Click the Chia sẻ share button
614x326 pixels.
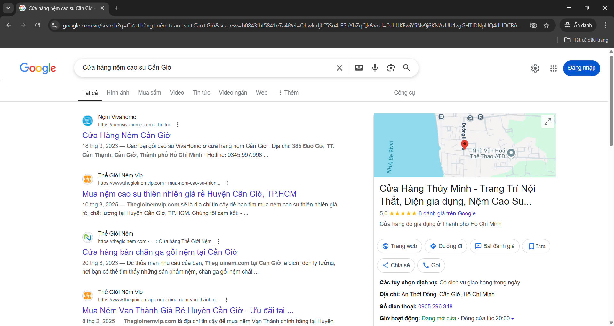396,265
